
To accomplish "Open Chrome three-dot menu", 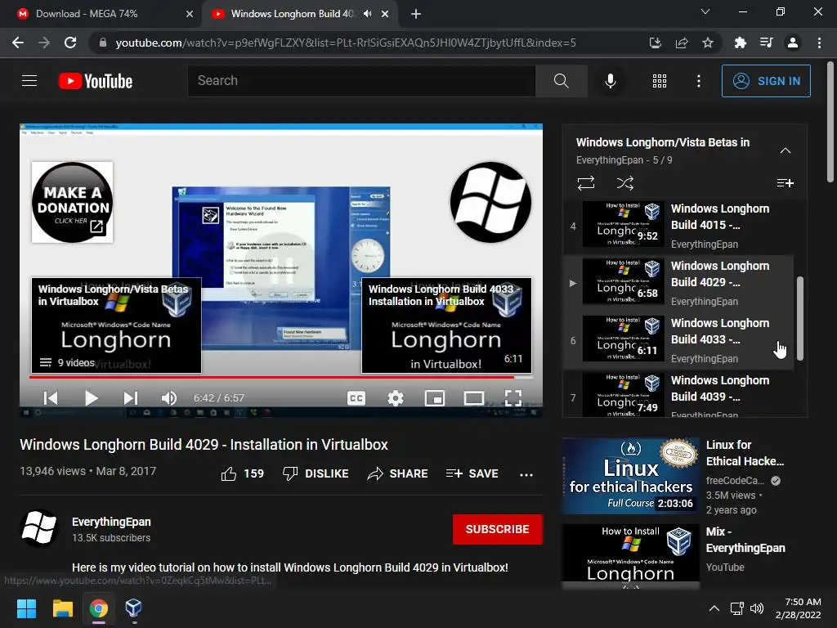I will pyautogui.click(x=819, y=43).
